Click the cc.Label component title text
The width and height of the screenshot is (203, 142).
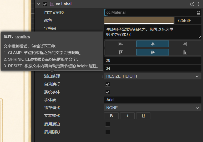tap(64, 4)
